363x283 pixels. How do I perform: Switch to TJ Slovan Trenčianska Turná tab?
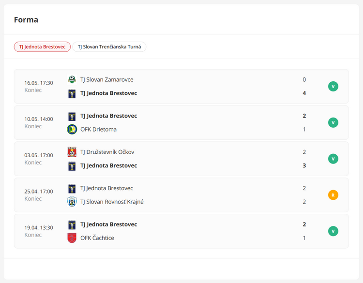pyautogui.click(x=109, y=47)
